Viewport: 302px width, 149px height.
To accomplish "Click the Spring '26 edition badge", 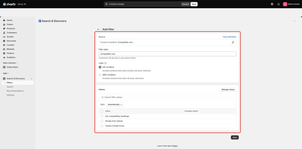I will [22, 4].
